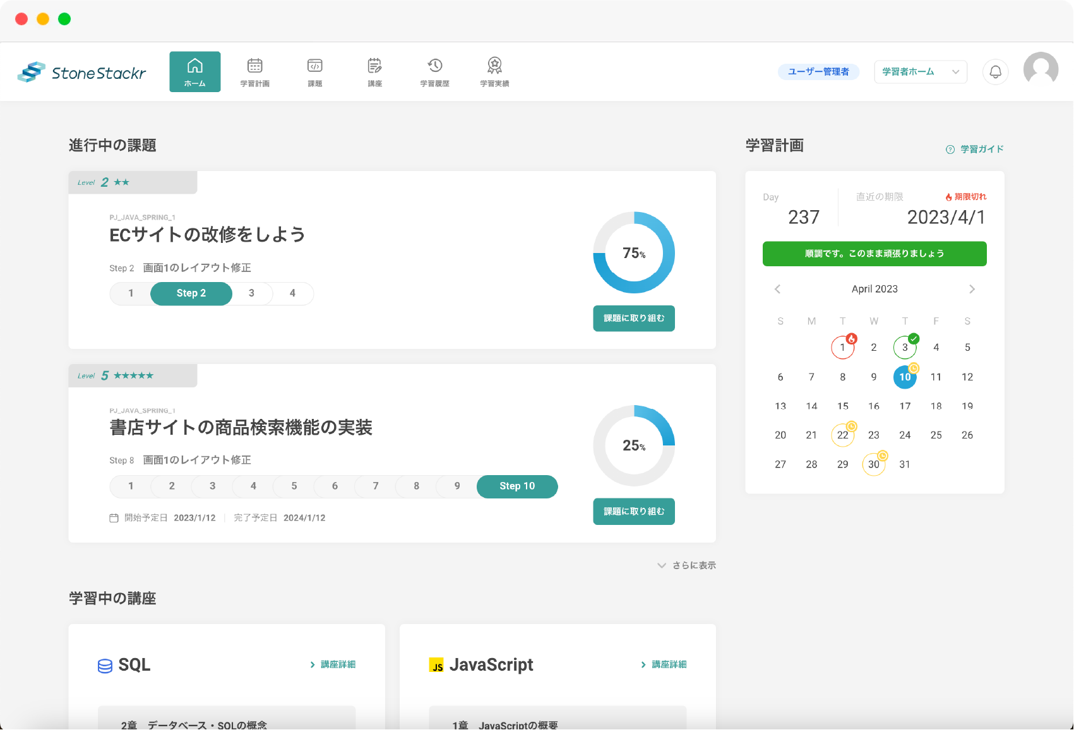Click the macOS yellow minimize button
The image size is (1074, 730).
pos(43,19)
